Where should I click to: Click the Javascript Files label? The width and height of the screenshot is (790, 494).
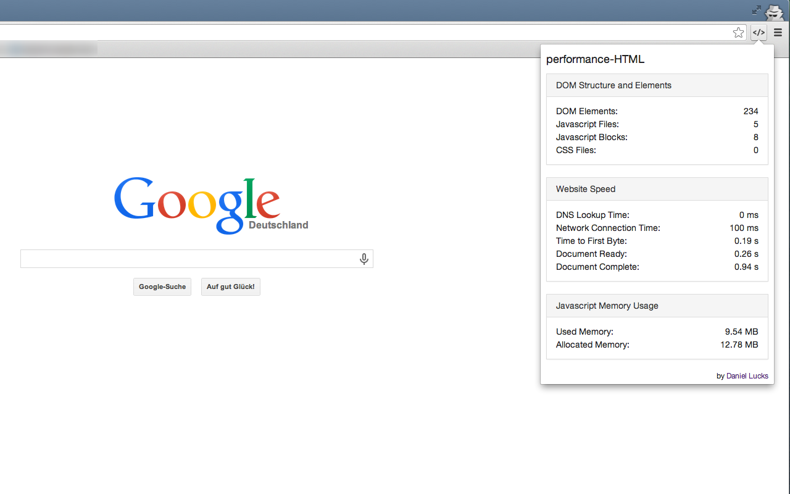(588, 124)
